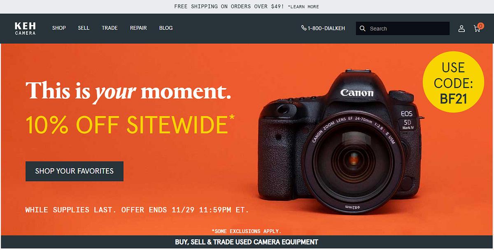This screenshot has height=250, width=494.
Task: Go to the REPAIR page
Action: point(138,28)
